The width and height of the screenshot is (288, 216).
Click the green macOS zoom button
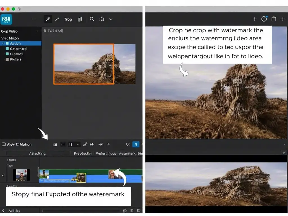tap(13, 9)
